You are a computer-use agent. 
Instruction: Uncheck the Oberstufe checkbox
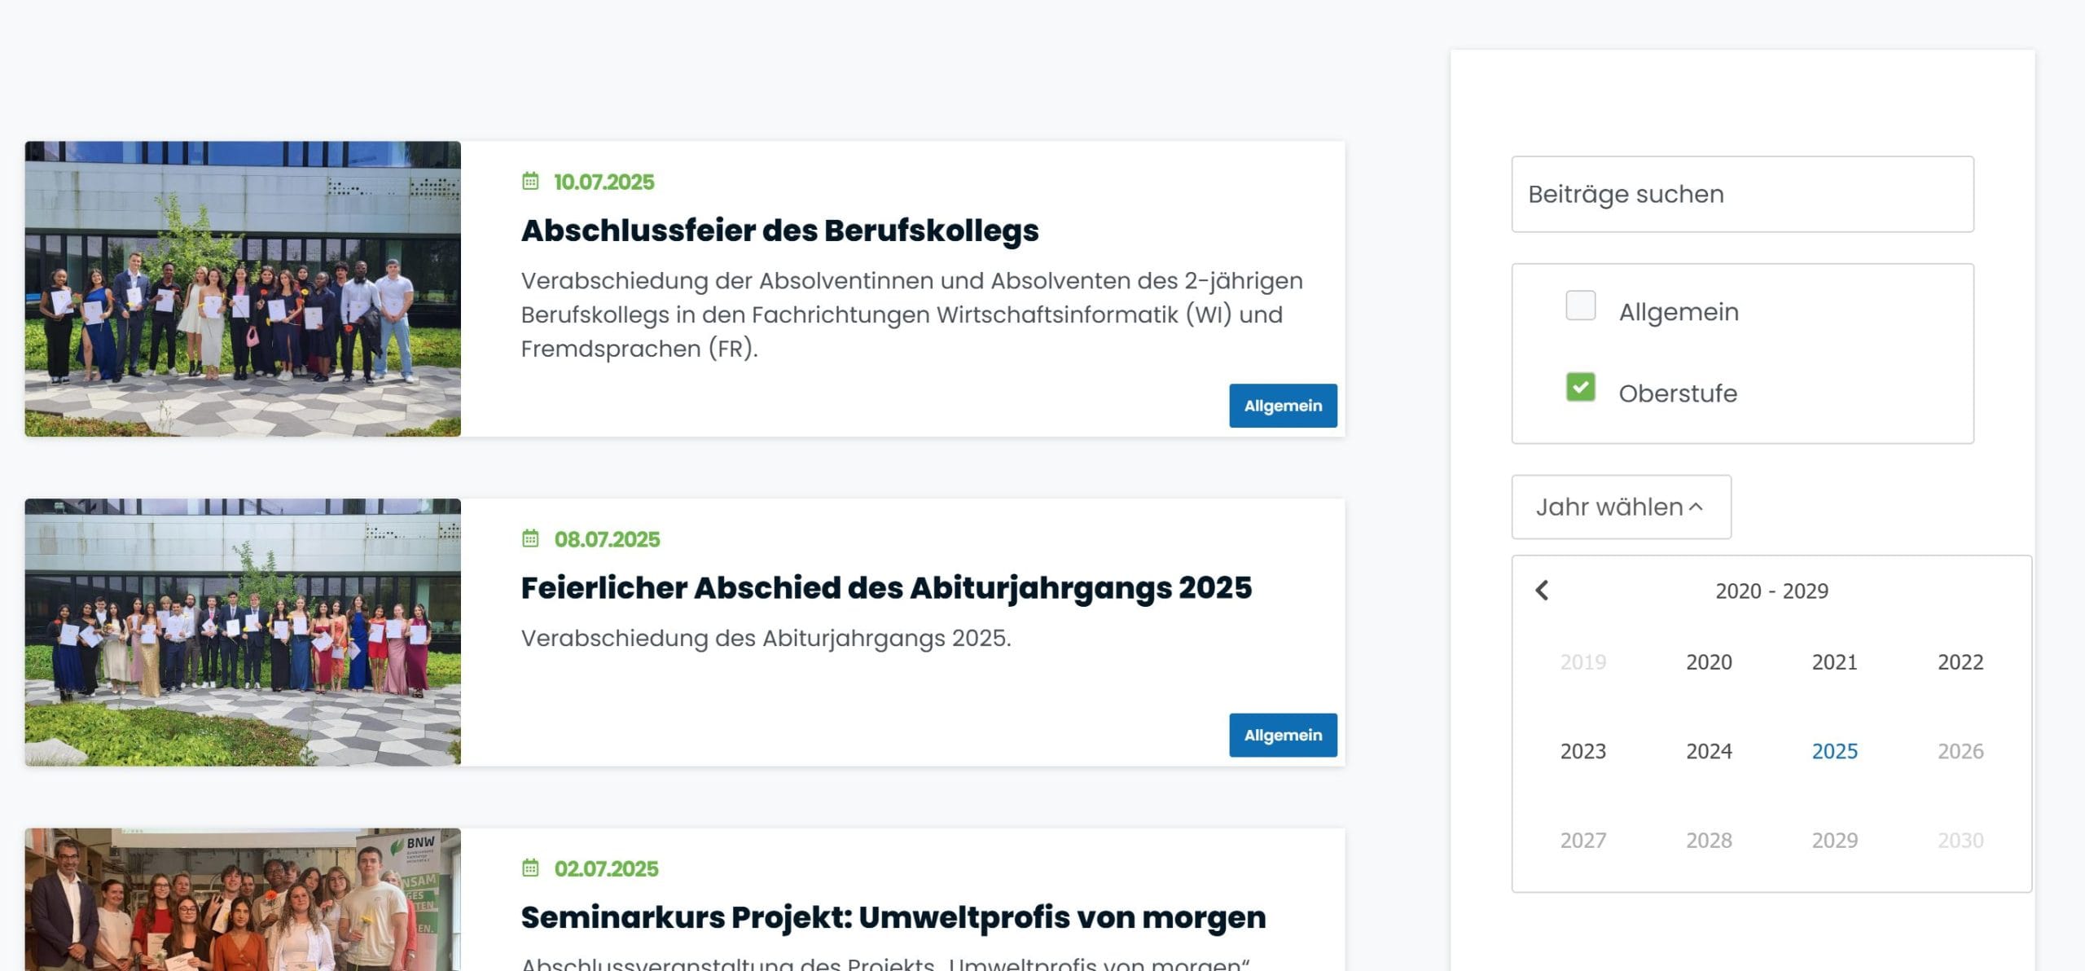[1580, 388]
